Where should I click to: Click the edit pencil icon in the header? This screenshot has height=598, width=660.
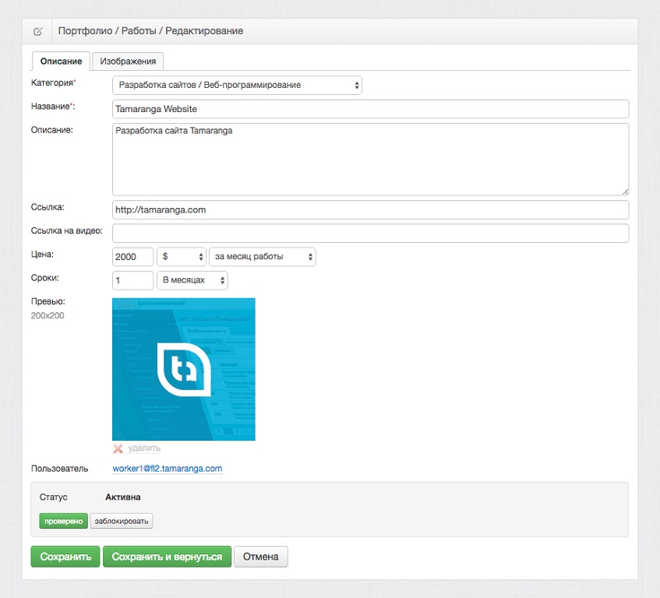click(x=37, y=31)
